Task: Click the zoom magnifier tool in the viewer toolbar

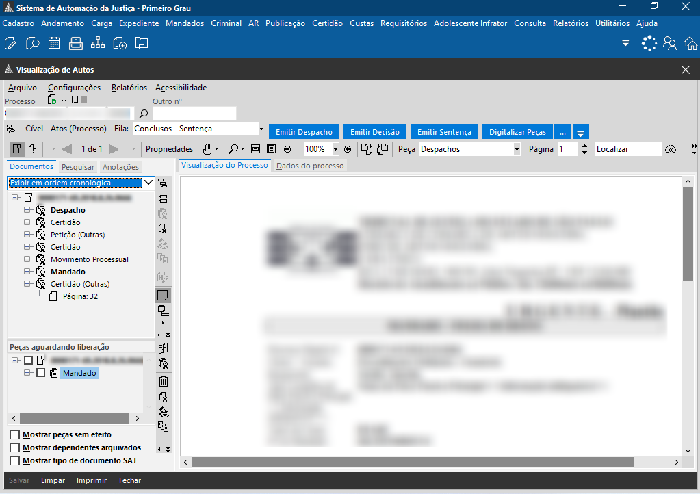Action: pos(233,149)
